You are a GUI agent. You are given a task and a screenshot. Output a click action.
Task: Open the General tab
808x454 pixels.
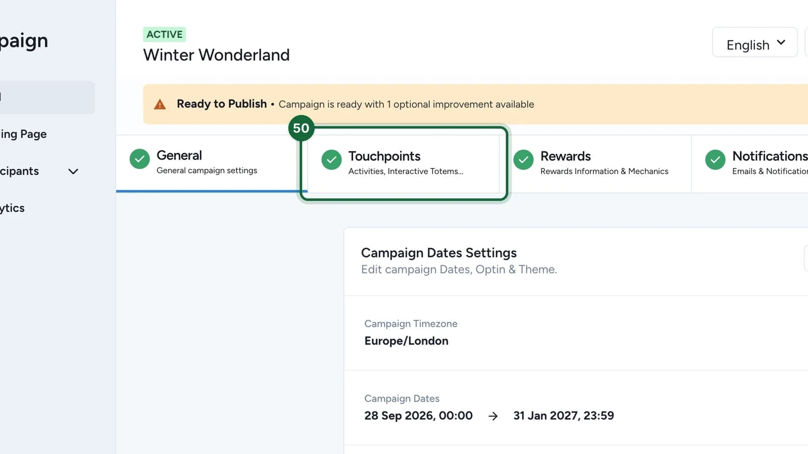click(212, 163)
